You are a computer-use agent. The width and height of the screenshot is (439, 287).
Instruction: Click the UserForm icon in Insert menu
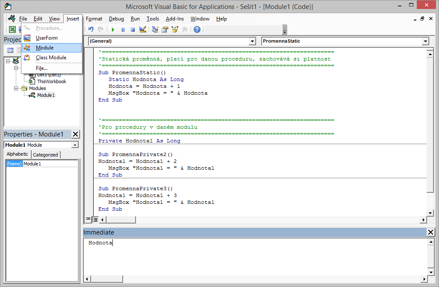[x=27, y=38]
